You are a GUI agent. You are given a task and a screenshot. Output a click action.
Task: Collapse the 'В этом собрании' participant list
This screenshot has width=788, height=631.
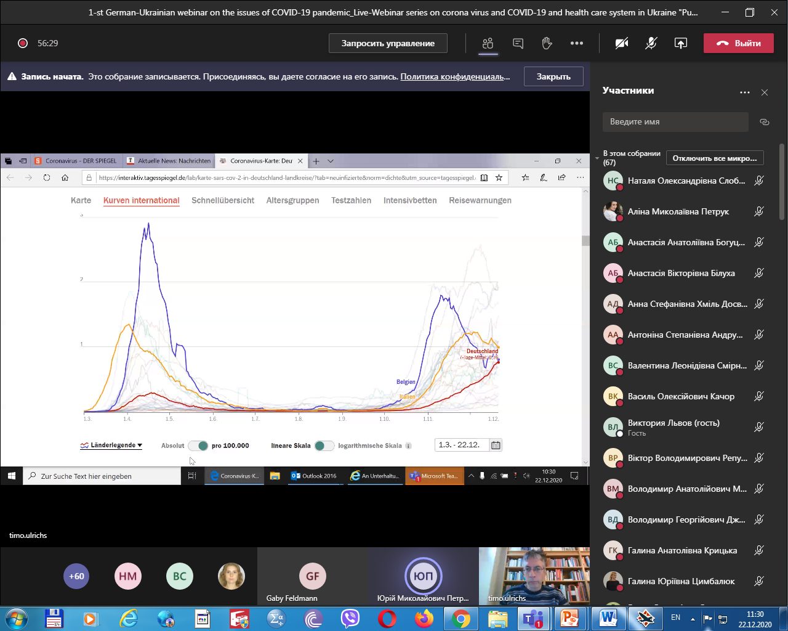tap(597, 158)
